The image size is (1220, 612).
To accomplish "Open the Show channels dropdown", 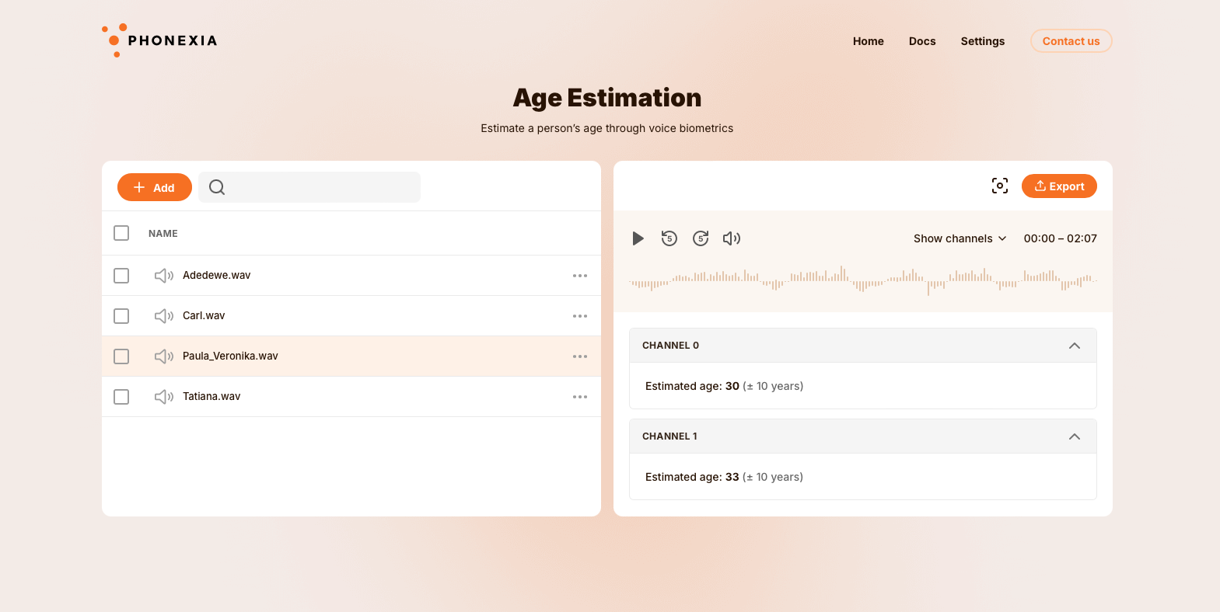I will click(x=960, y=238).
